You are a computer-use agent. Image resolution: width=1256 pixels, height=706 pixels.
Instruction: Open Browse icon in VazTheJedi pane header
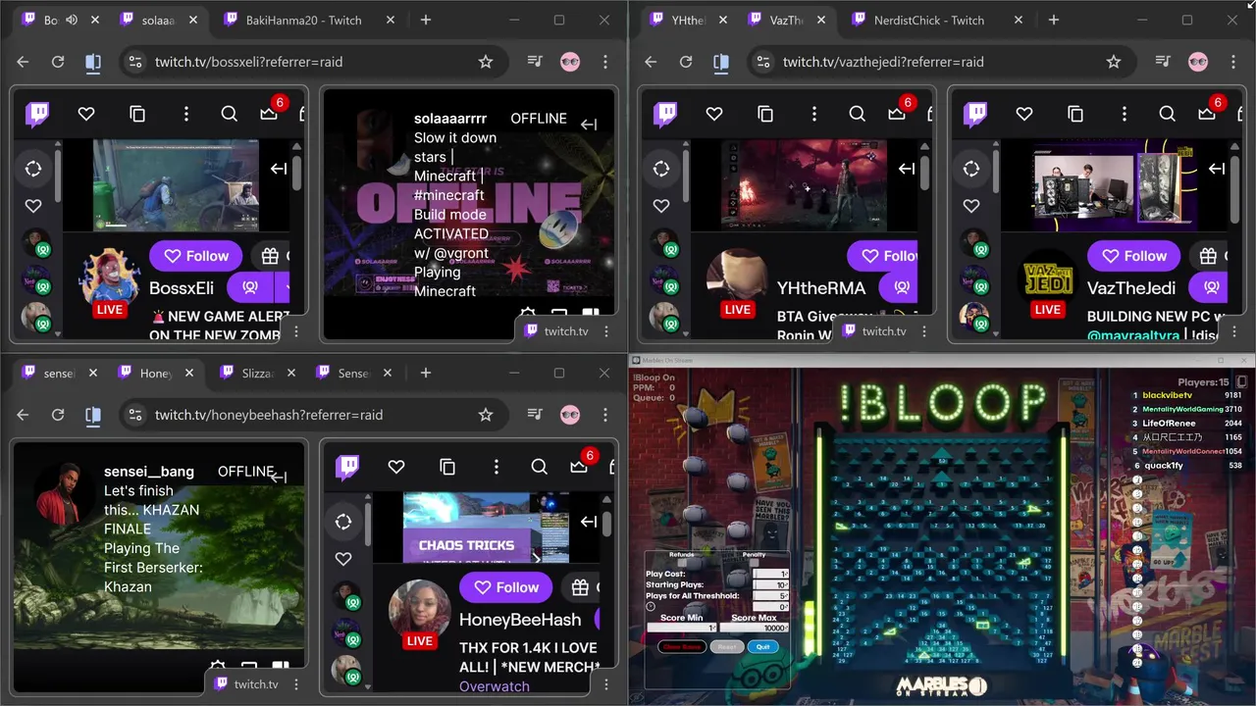(1075, 115)
